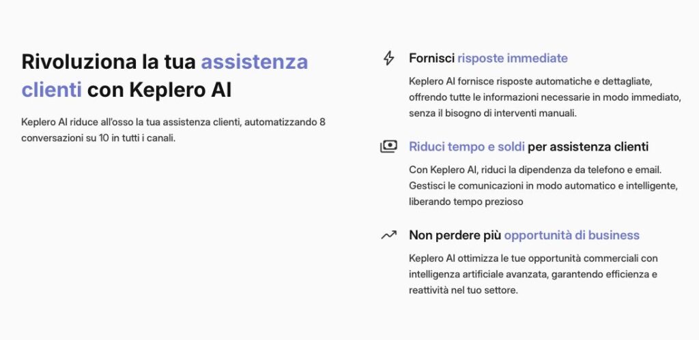
Task: Click the purple "clienti" word in main headline
Action: tap(52, 89)
